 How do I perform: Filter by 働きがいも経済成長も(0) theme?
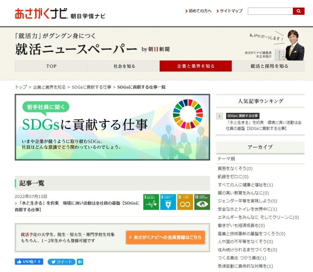pos(241,225)
